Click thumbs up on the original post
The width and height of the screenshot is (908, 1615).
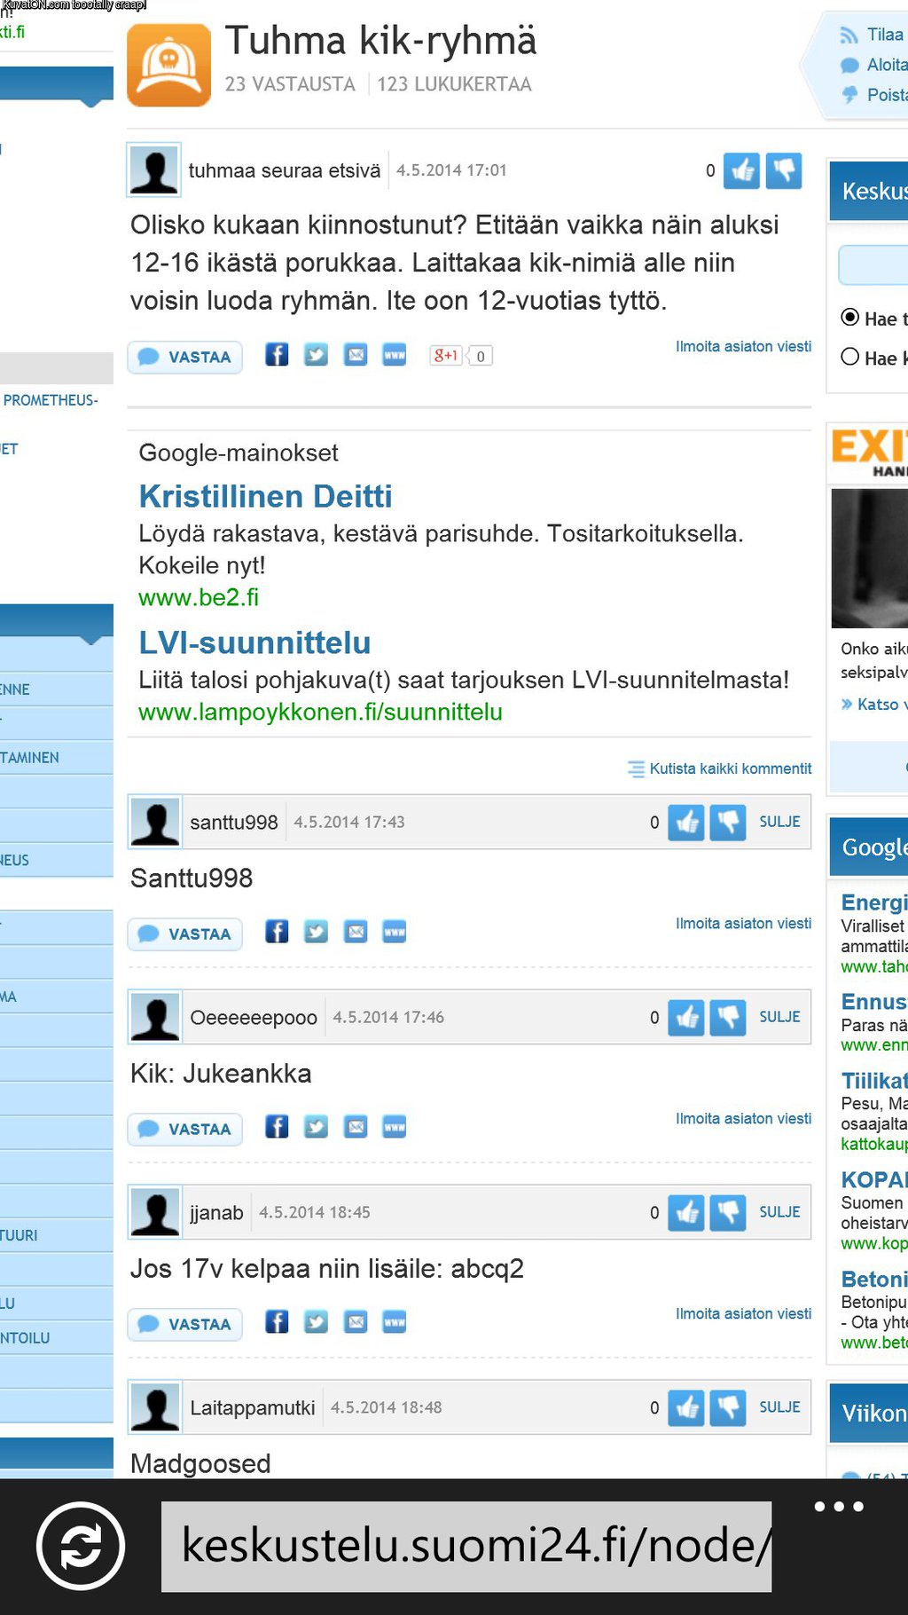[741, 170]
